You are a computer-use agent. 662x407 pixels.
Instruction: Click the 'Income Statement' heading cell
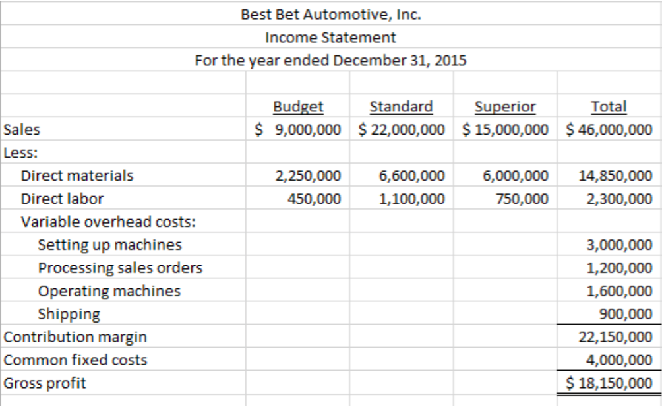[330, 38]
